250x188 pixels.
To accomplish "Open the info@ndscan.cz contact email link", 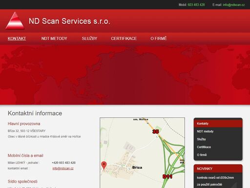I will click(x=63, y=168).
